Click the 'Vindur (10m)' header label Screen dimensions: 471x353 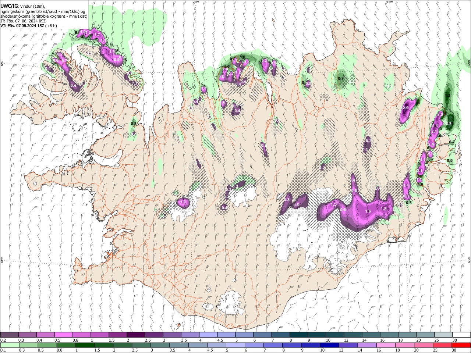coord(32,6)
